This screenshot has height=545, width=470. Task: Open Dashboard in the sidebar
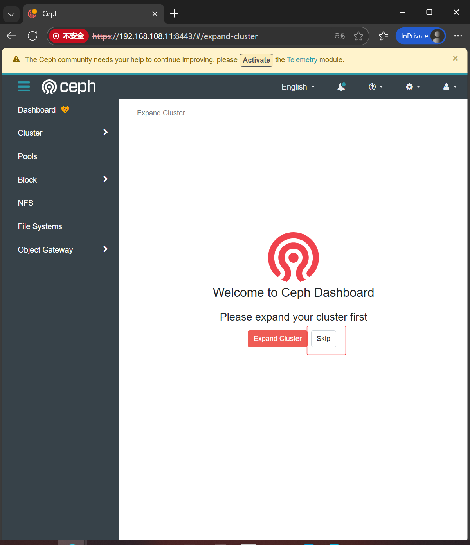tap(37, 110)
